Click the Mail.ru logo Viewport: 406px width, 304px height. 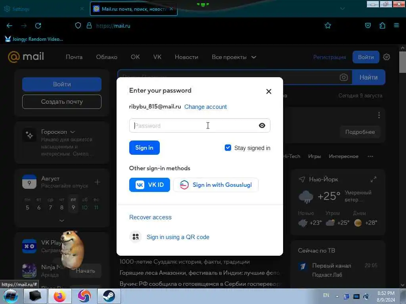point(26,57)
